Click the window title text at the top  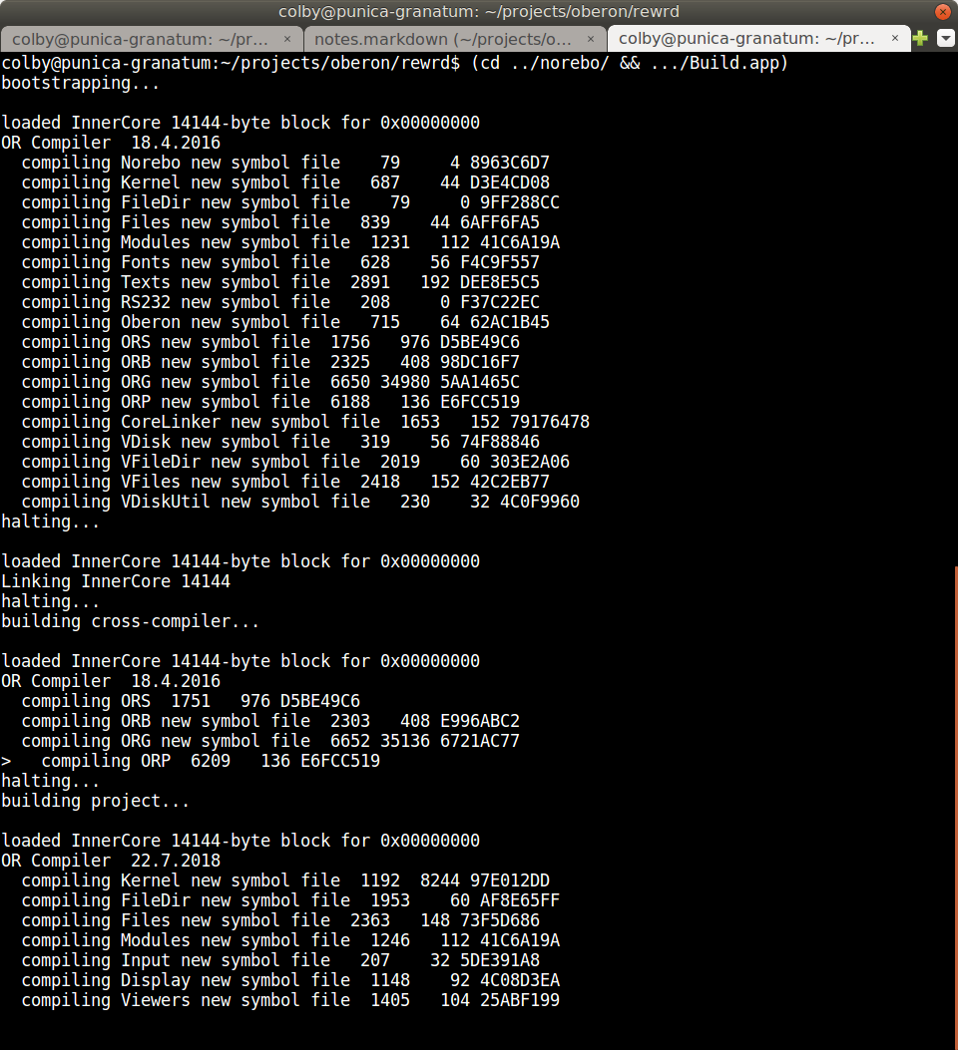[x=478, y=11]
